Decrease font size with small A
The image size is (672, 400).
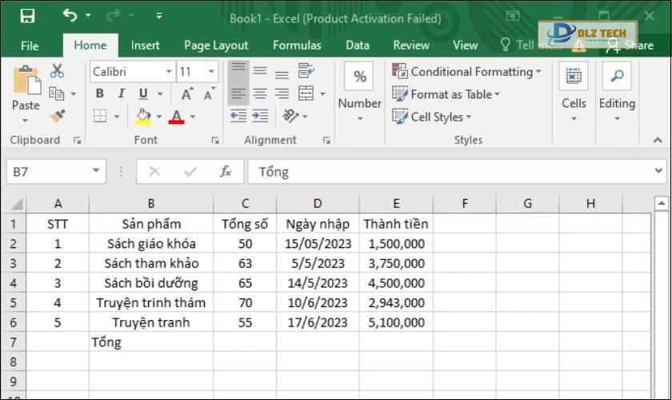coord(209,94)
